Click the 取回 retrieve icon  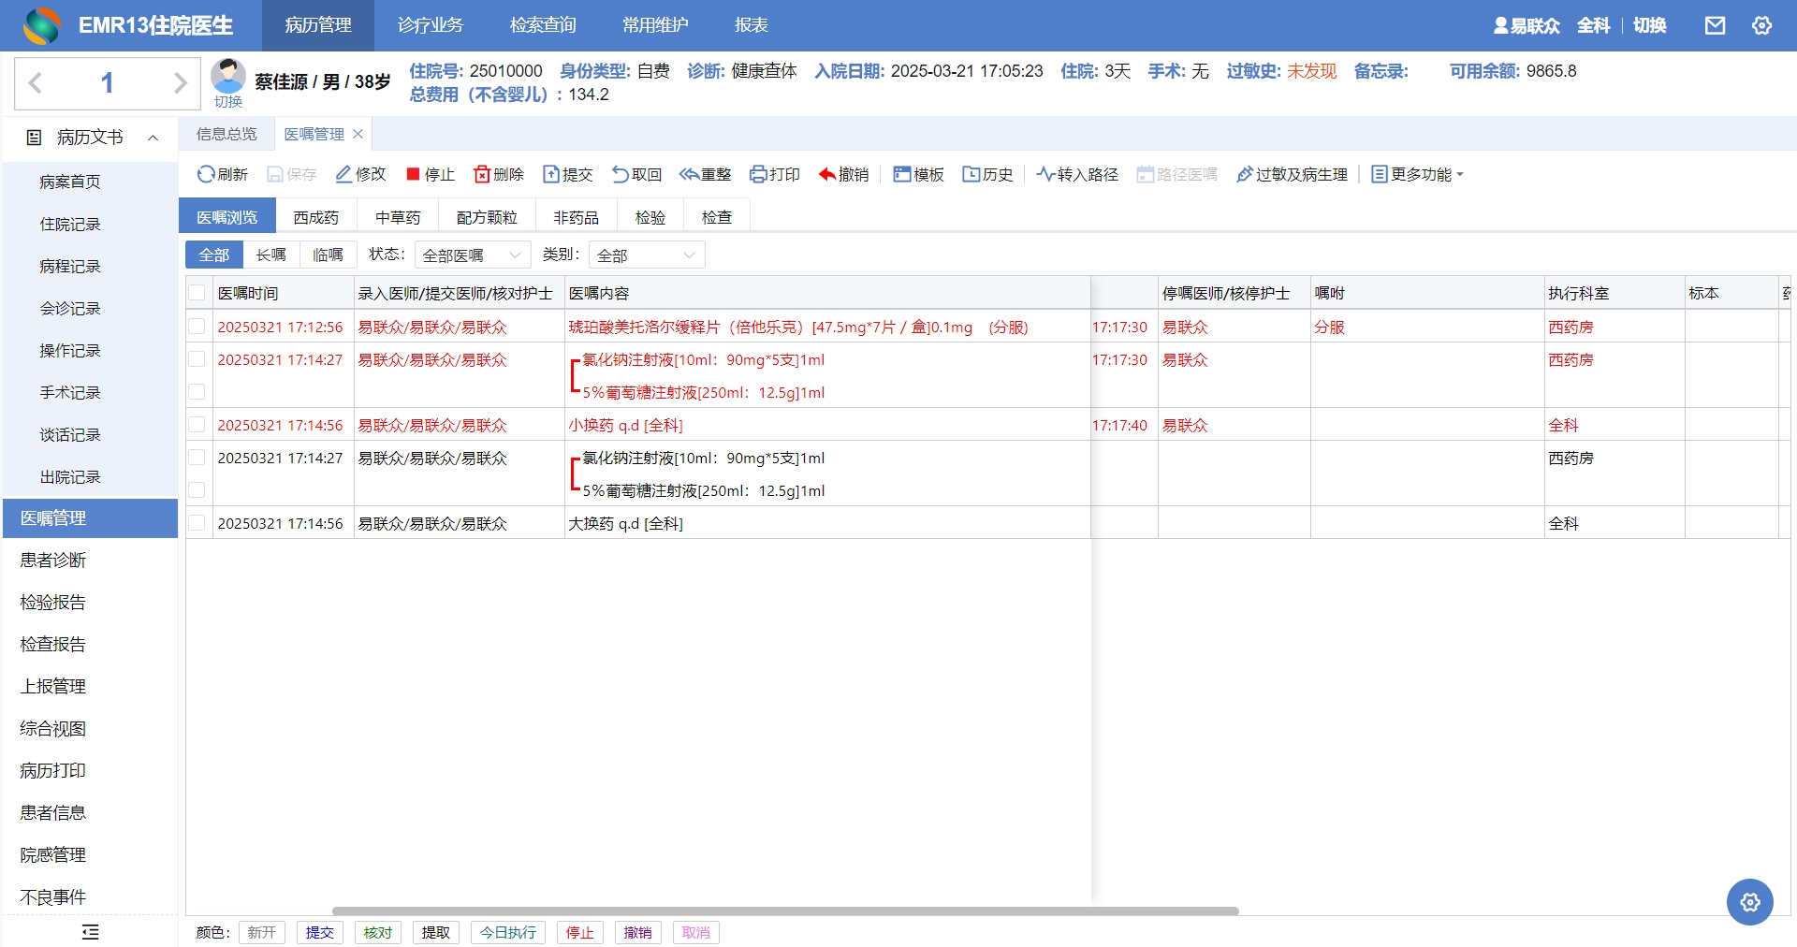[x=621, y=174]
